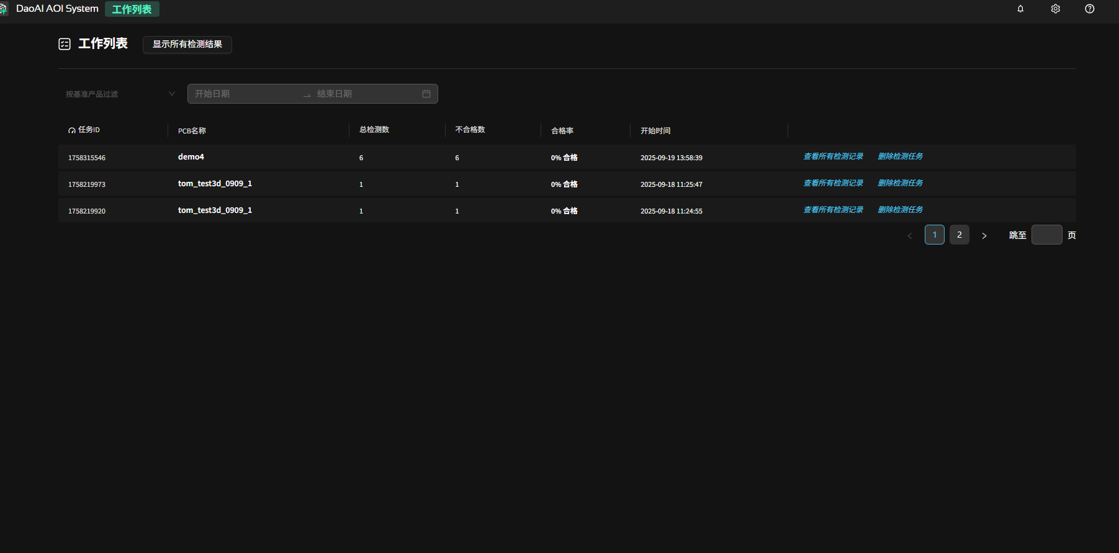Screen dimensions: 1119x553
Task: Click the 显示所有检测结果 button
Action: 187,44
